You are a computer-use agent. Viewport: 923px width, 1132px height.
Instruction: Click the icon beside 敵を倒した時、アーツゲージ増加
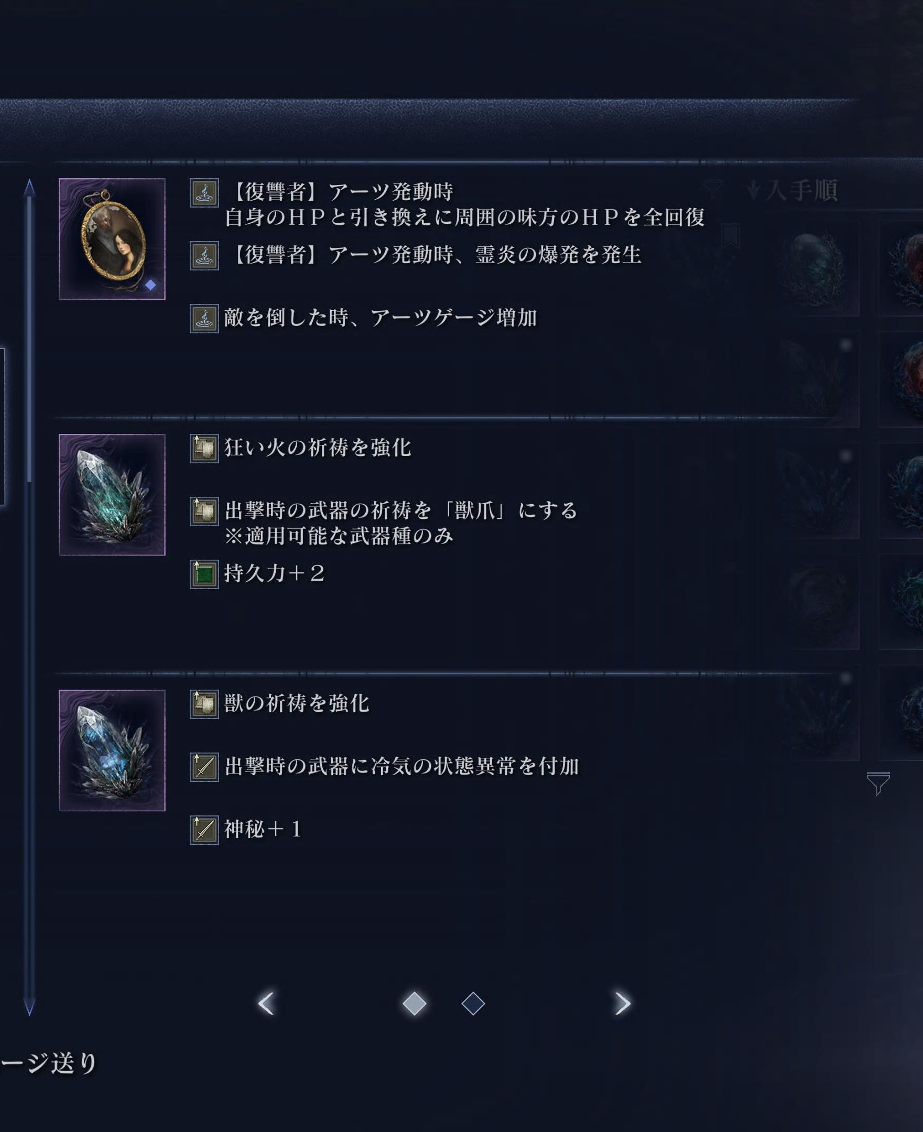point(204,319)
